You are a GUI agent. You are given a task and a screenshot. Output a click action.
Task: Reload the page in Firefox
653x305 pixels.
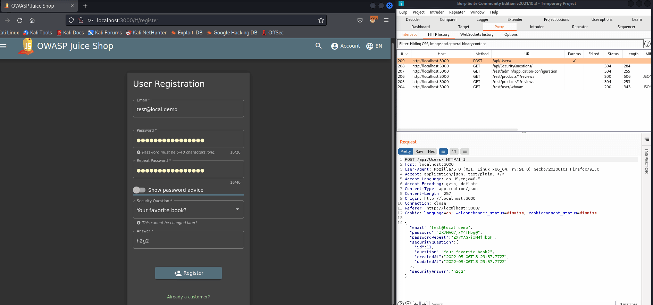(x=20, y=20)
